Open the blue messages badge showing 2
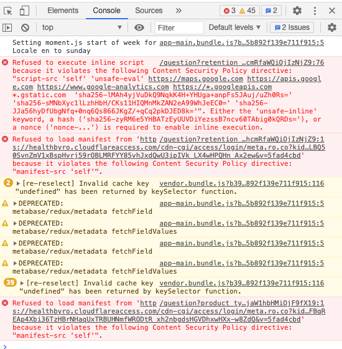Image resolution: width=342 pixels, height=349 pixels. tap(271, 11)
